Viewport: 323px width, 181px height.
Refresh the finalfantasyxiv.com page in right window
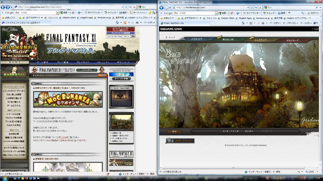pos(256,7)
